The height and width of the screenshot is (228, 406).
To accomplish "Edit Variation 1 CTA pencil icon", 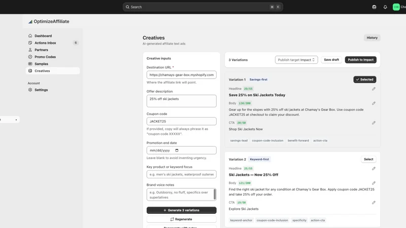I will 374,123.
